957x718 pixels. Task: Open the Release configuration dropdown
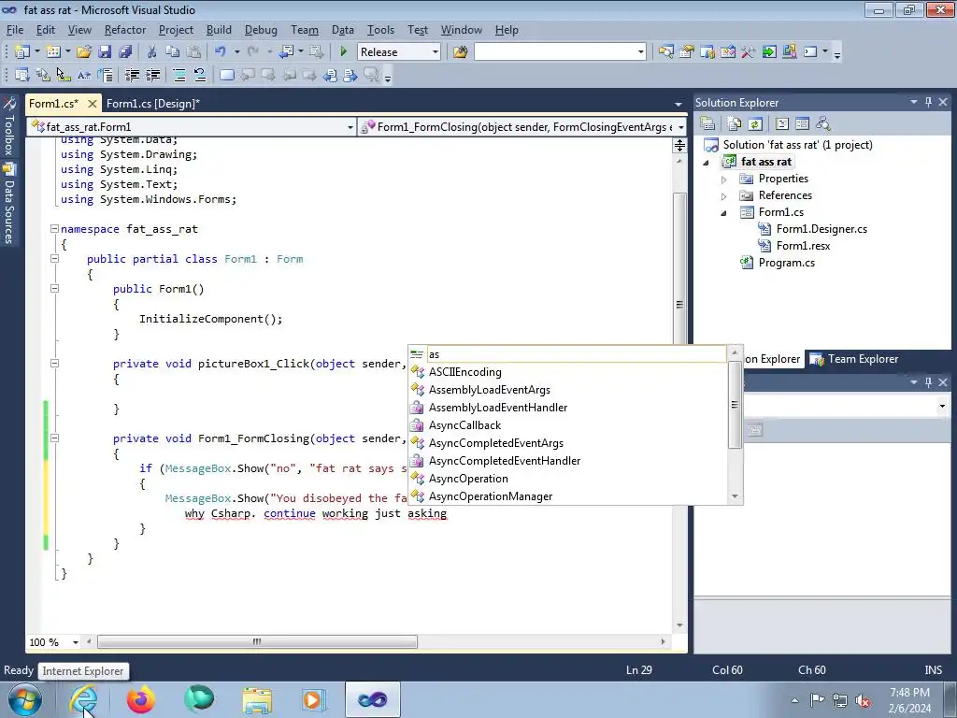[436, 52]
